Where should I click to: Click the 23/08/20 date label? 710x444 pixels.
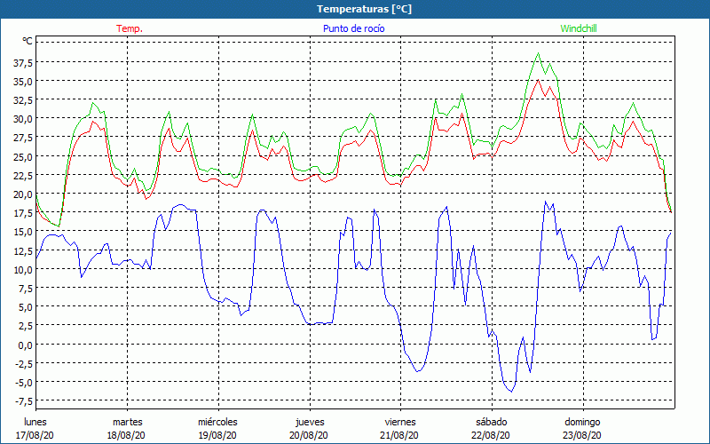pyautogui.click(x=582, y=435)
